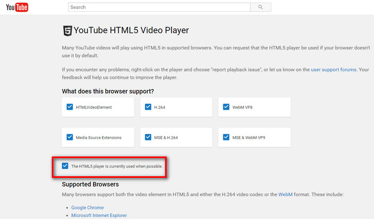Open the WebM format link
Viewport: 374px width, 219px height.
tap(285, 194)
